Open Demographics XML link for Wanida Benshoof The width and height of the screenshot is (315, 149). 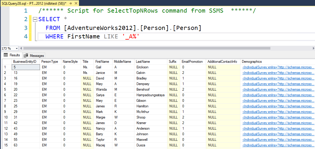pyautogui.click(x=278, y=89)
